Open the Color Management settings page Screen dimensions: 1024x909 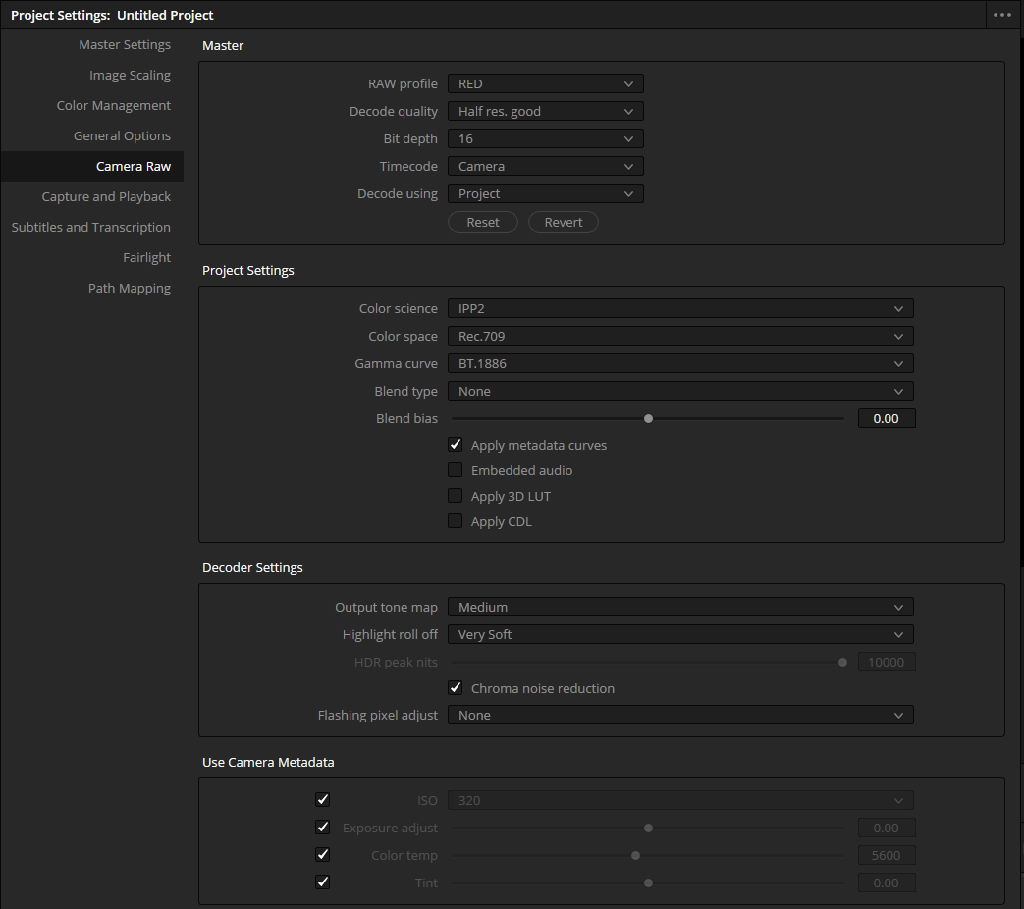[x=113, y=105]
